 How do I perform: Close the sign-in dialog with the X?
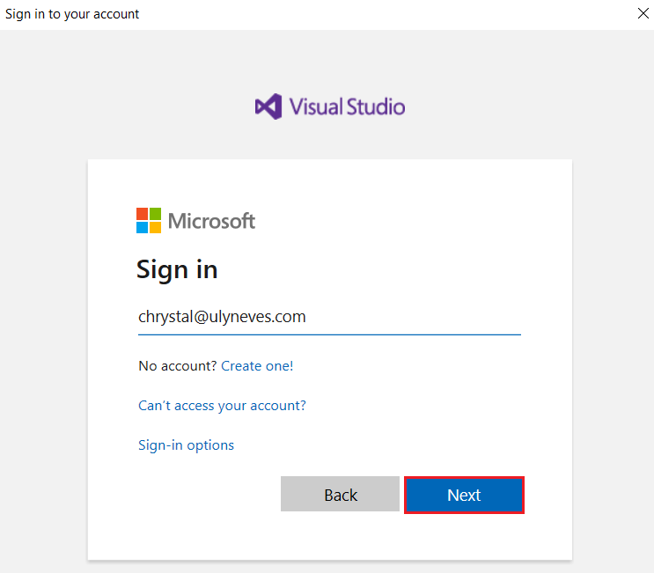pyautogui.click(x=643, y=13)
